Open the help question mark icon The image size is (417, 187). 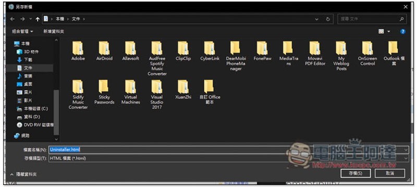(x=402, y=32)
